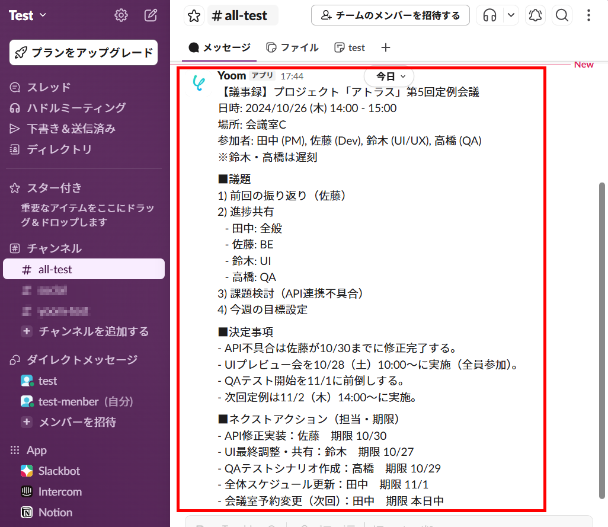Click プランをアップグレード button

[x=84, y=53]
